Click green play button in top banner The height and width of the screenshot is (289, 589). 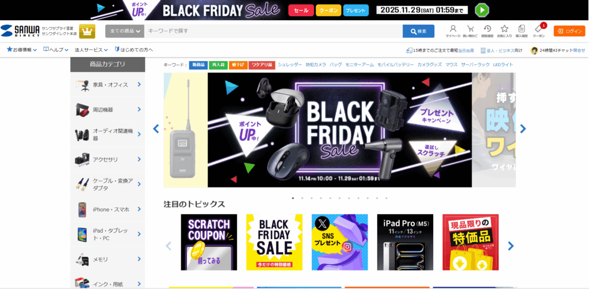482,10
